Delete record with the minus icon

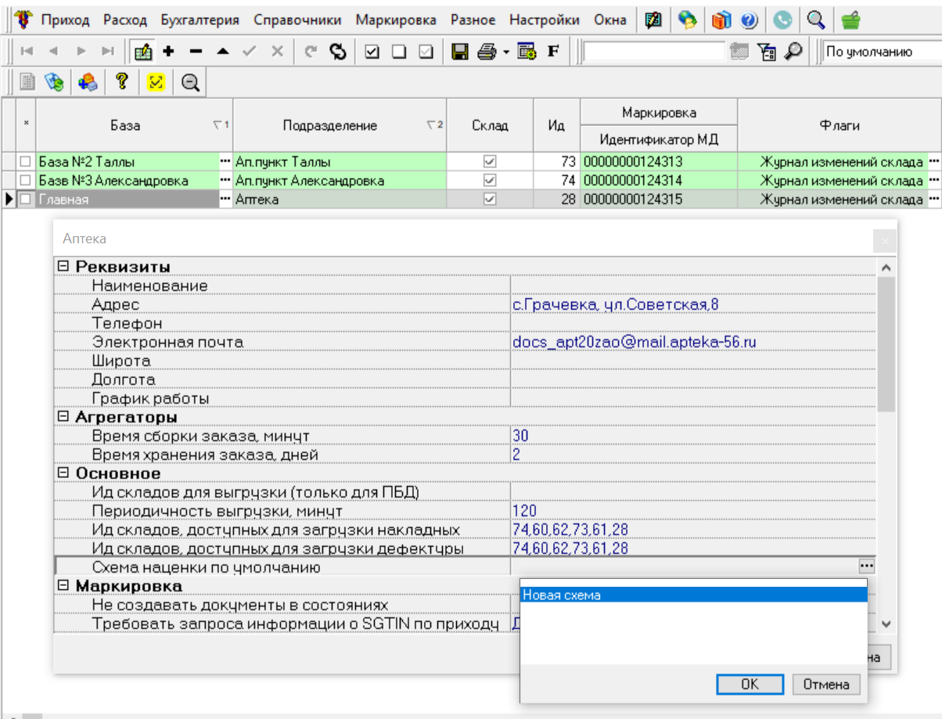coord(196,52)
